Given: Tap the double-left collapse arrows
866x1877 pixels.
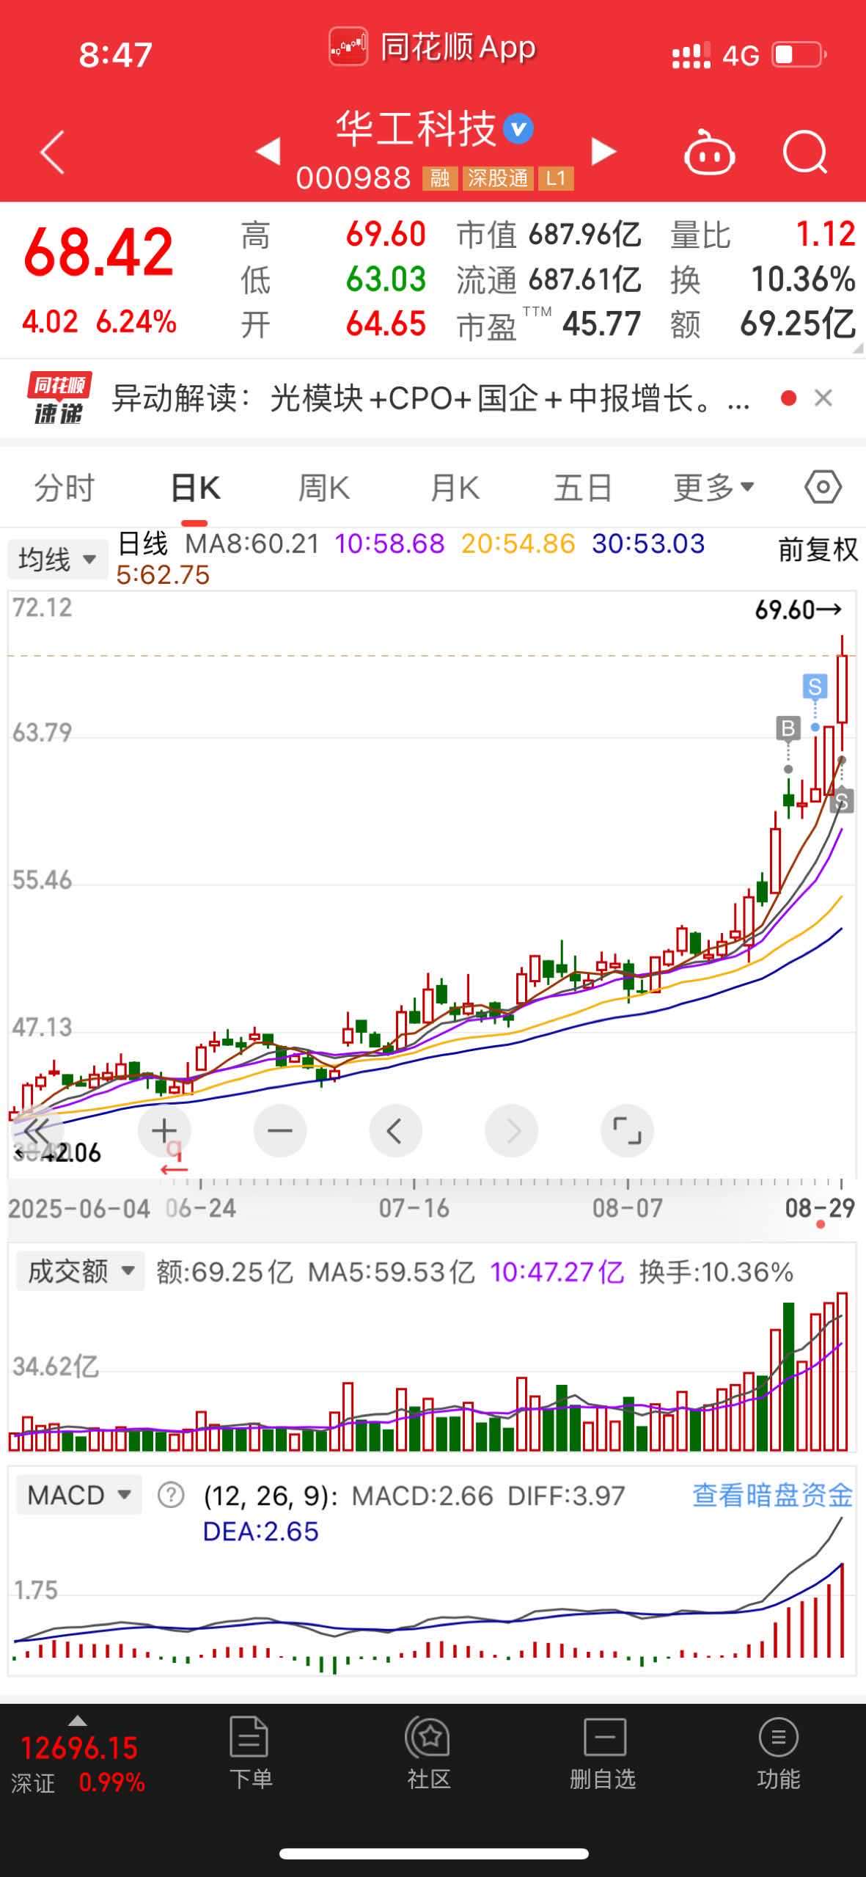Looking at the screenshot, I should click(x=35, y=1131).
